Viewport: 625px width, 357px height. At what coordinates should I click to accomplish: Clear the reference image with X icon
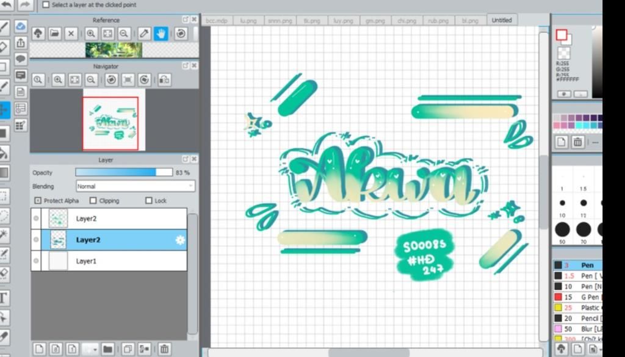pos(71,34)
